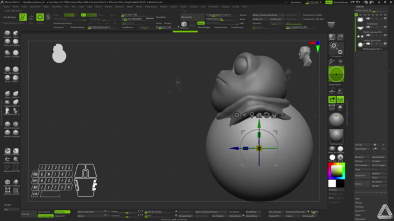
Task: Open the current brush preview sphere
Action: pos(336,120)
